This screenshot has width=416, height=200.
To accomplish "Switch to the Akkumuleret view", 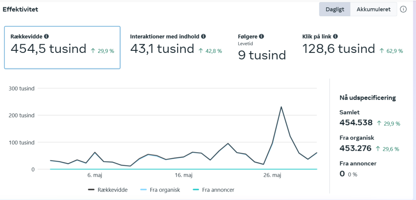I will click(x=374, y=9).
